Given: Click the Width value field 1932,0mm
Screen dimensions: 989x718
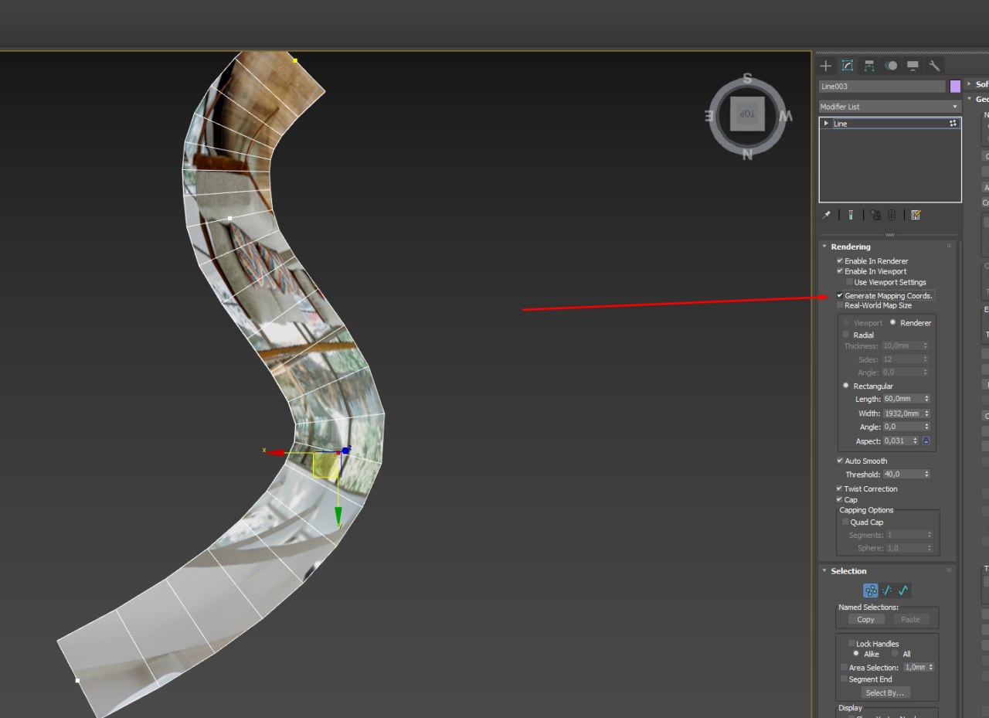Looking at the screenshot, I should tap(902, 413).
